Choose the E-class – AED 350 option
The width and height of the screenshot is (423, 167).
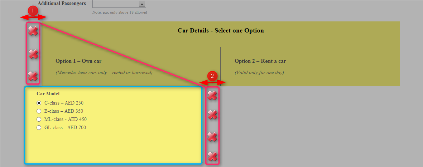tap(39, 111)
